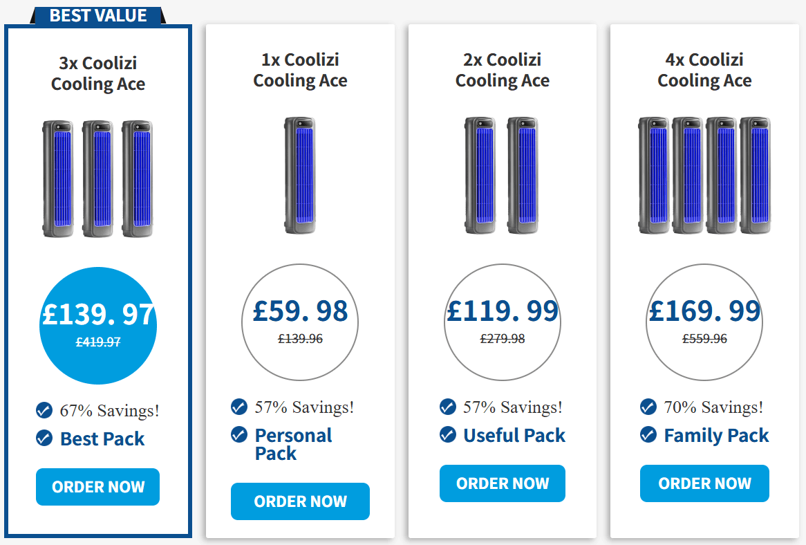The image size is (806, 545).
Task: Click checkmark beside 2x pack's 57% Savings
Action: point(448,407)
